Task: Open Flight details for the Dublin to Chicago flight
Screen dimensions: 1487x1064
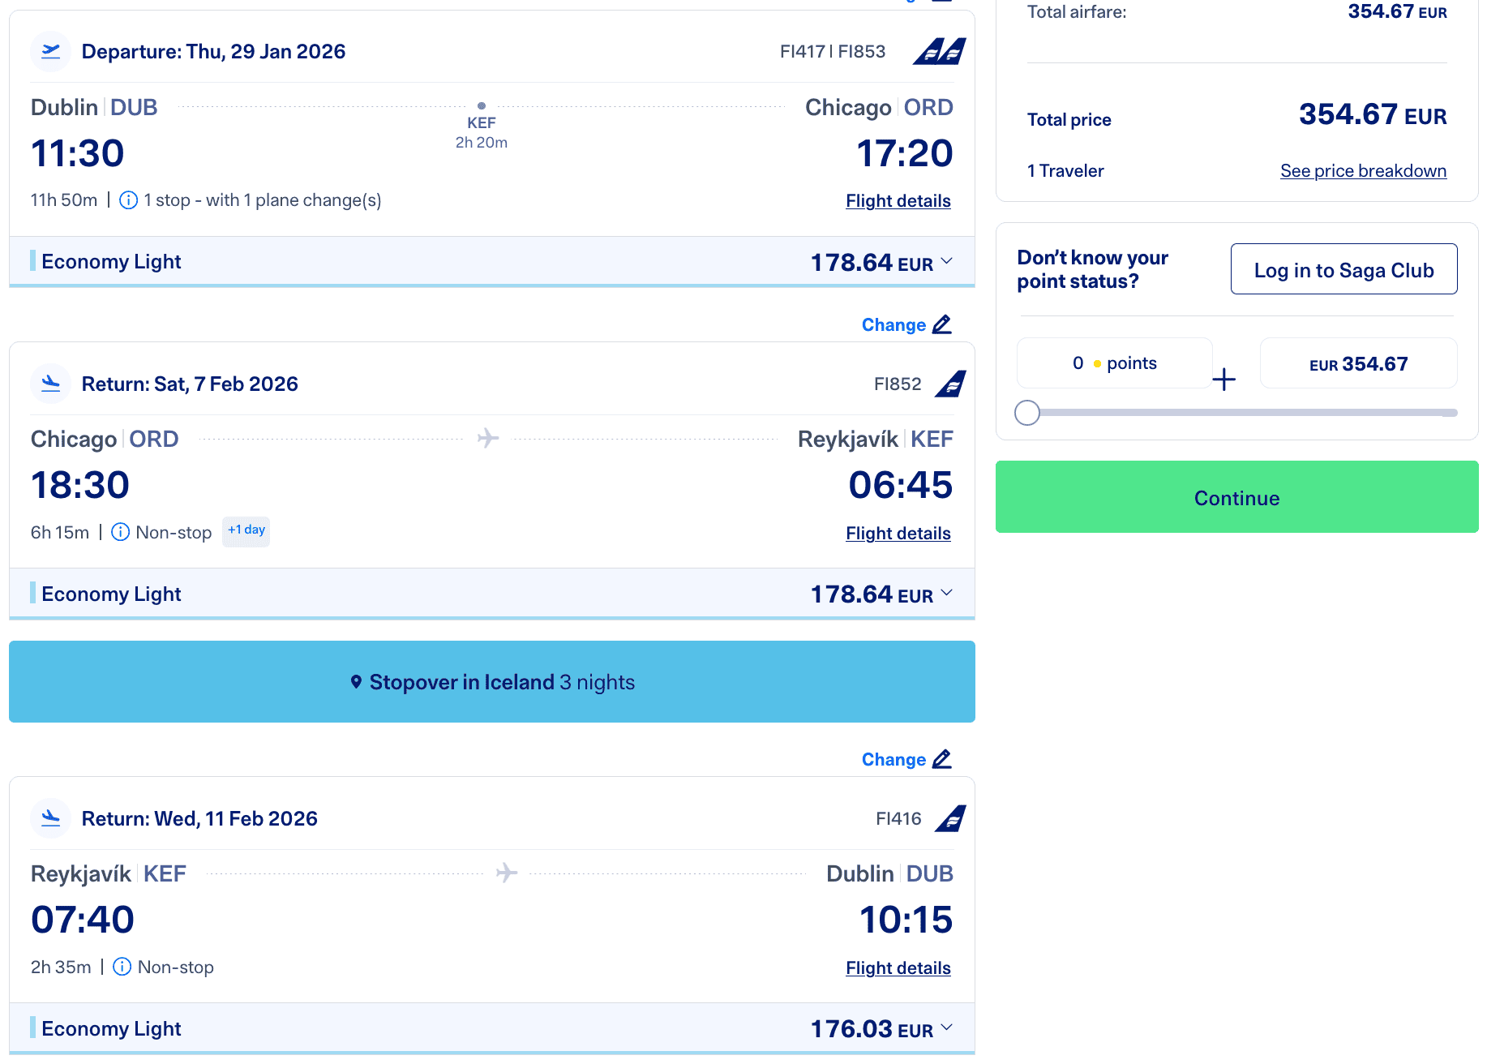Action: [898, 201]
